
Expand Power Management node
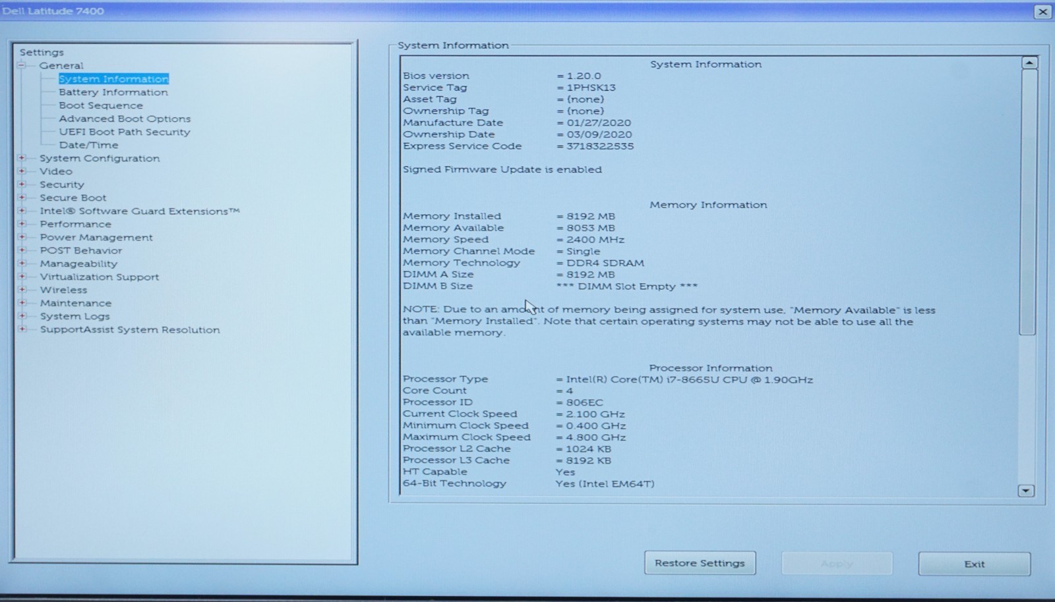tap(22, 237)
